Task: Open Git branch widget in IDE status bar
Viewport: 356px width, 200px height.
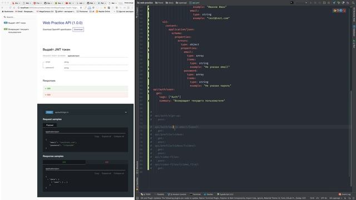Action: point(336,198)
